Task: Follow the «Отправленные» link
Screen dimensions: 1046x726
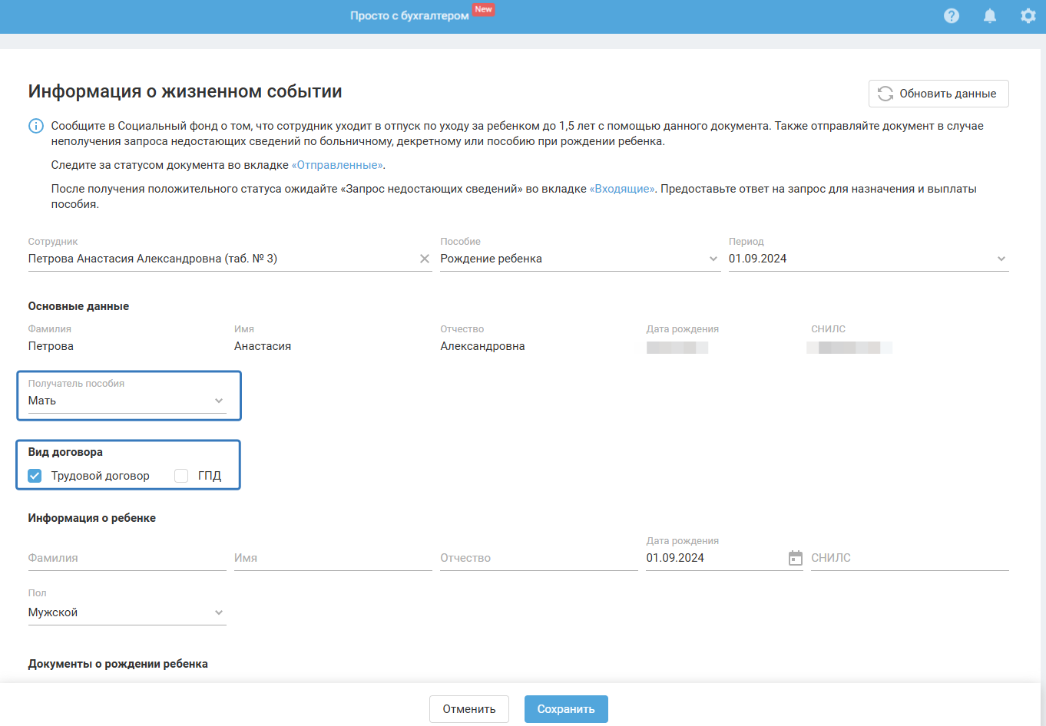Action: 337,165
